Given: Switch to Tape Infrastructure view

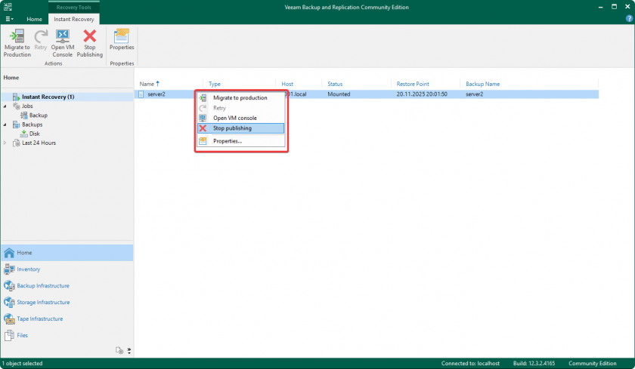Looking at the screenshot, I should point(39,319).
